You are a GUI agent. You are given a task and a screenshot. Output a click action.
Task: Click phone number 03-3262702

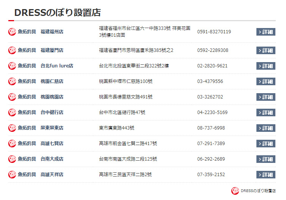point(210,97)
